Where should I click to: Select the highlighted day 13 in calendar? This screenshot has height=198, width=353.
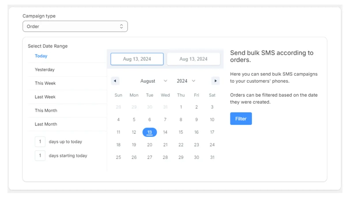[x=150, y=132]
